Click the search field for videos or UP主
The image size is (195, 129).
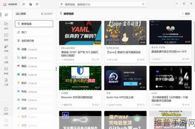(102, 4)
